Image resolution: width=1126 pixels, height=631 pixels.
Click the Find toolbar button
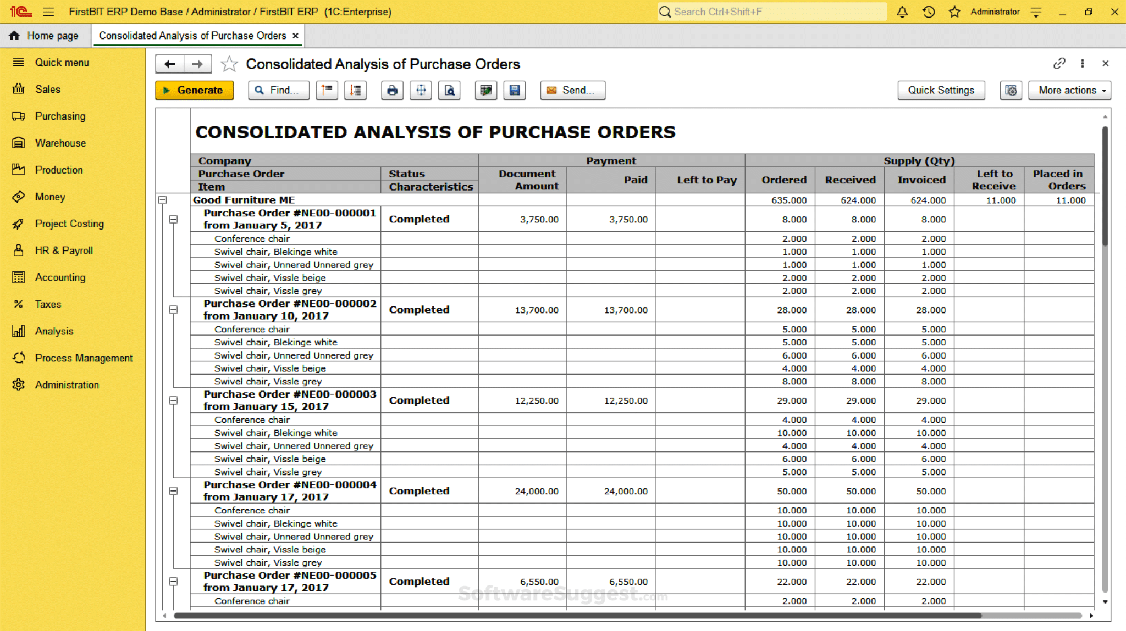coord(278,90)
